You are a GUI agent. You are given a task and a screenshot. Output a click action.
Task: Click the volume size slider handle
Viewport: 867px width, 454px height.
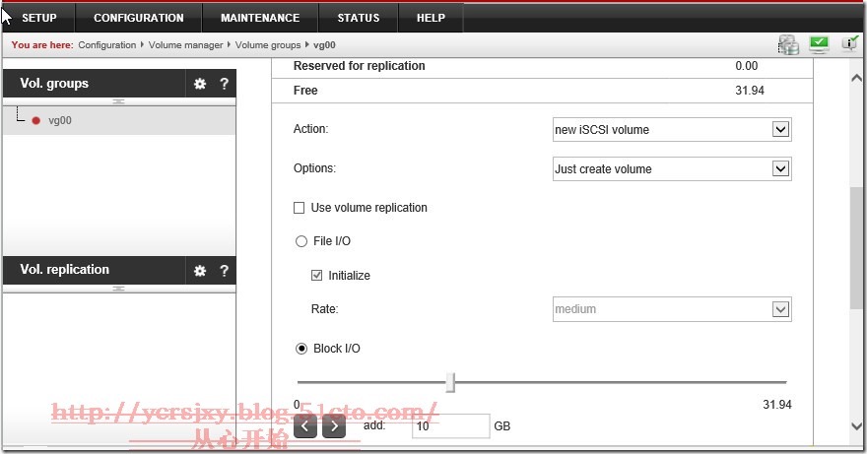coord(450,382)
